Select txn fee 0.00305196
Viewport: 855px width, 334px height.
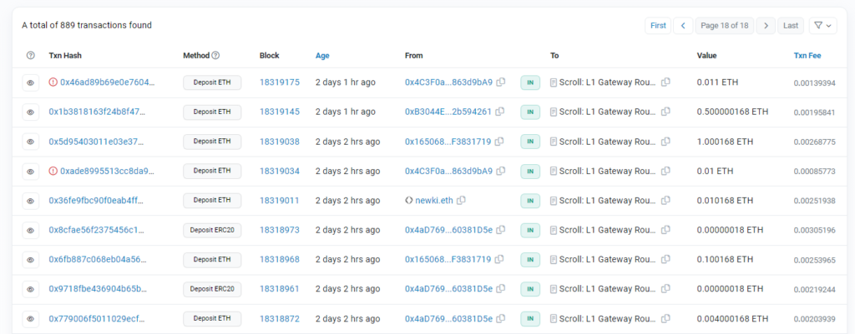point(815,230)
